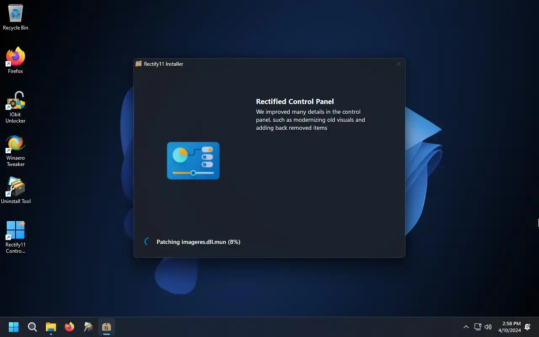Open the network status tray icon
This screenshot has width=539, height=337.
478,327
